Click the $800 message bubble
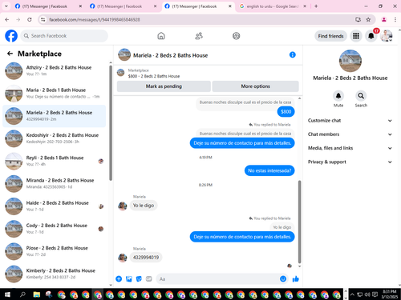 click(286, 112)
